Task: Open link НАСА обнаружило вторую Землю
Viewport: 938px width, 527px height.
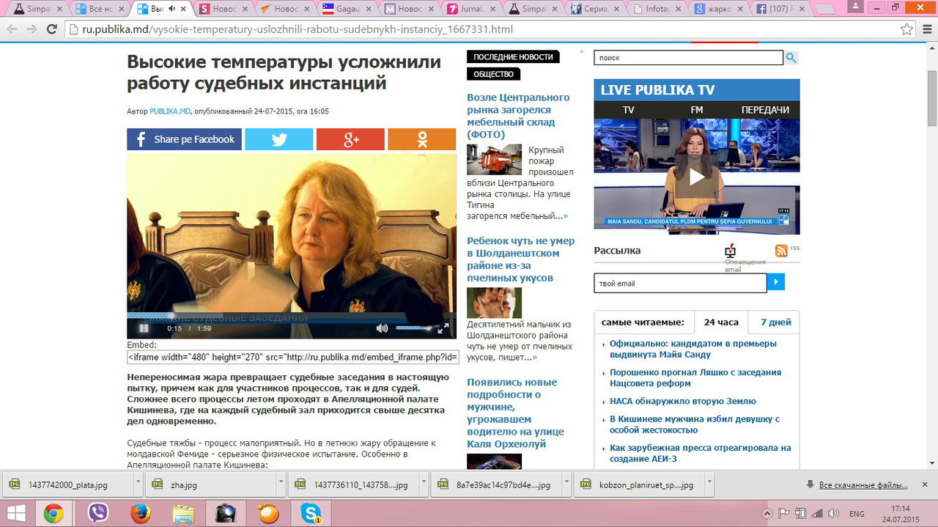Action: (x=682, y=402)
